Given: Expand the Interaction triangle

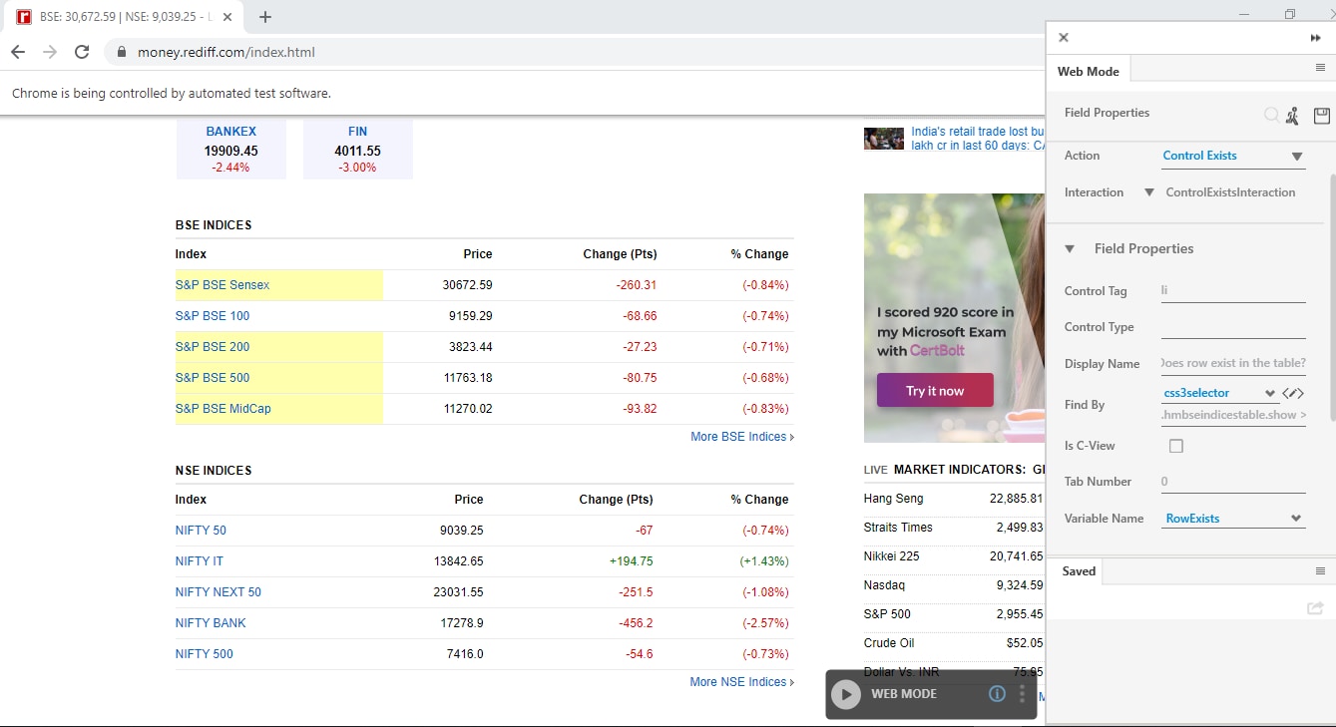Looking at the screenshot, I should coord(1149,192).
